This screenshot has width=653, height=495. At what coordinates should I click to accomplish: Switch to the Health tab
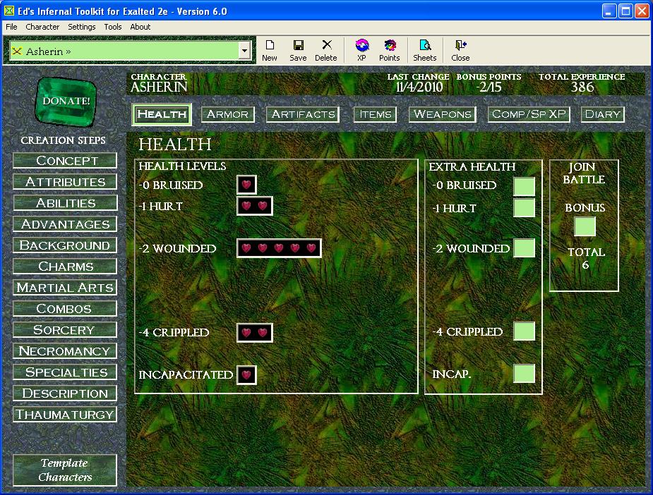(162, 114)
